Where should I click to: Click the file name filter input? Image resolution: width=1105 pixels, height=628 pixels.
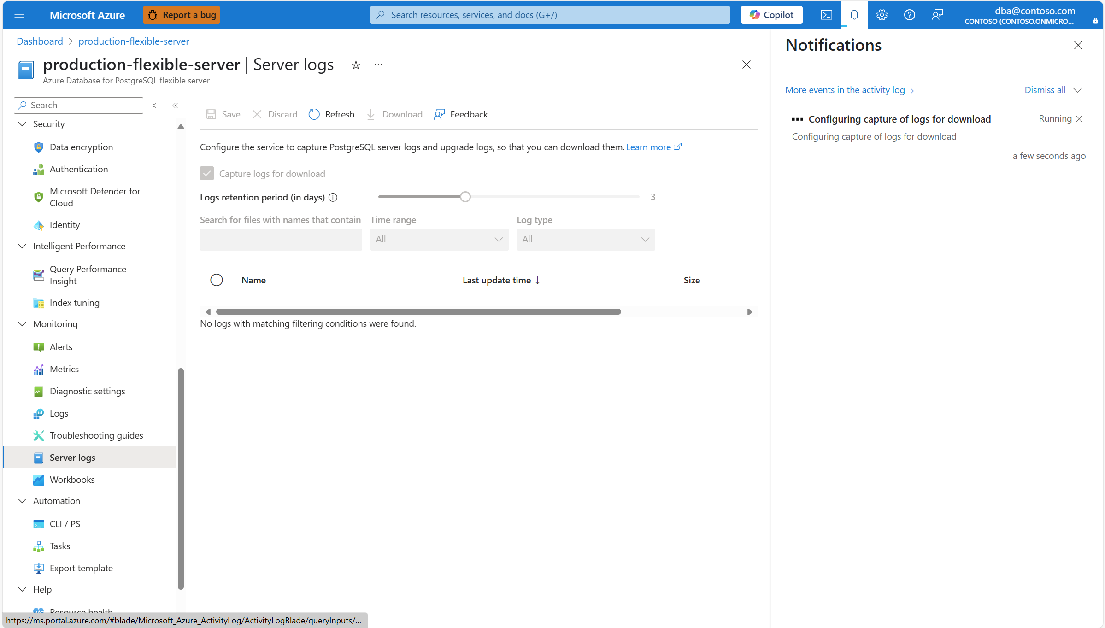(x=281, y=240)
